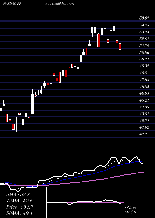This screenshot has height=218, width=155.
Task: Click the tall white candle near 46.03
Action: [33, 104]
